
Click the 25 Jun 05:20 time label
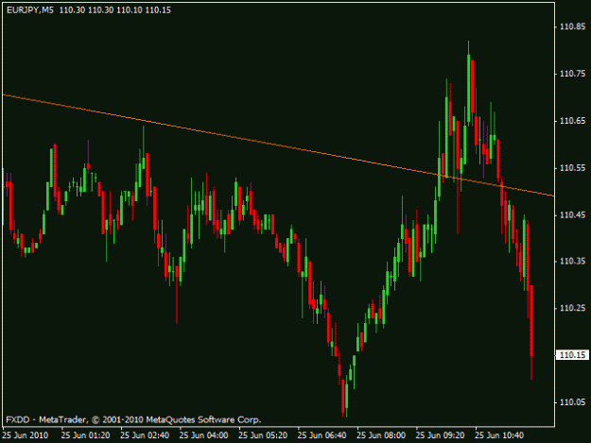click(x=263, y=435)
